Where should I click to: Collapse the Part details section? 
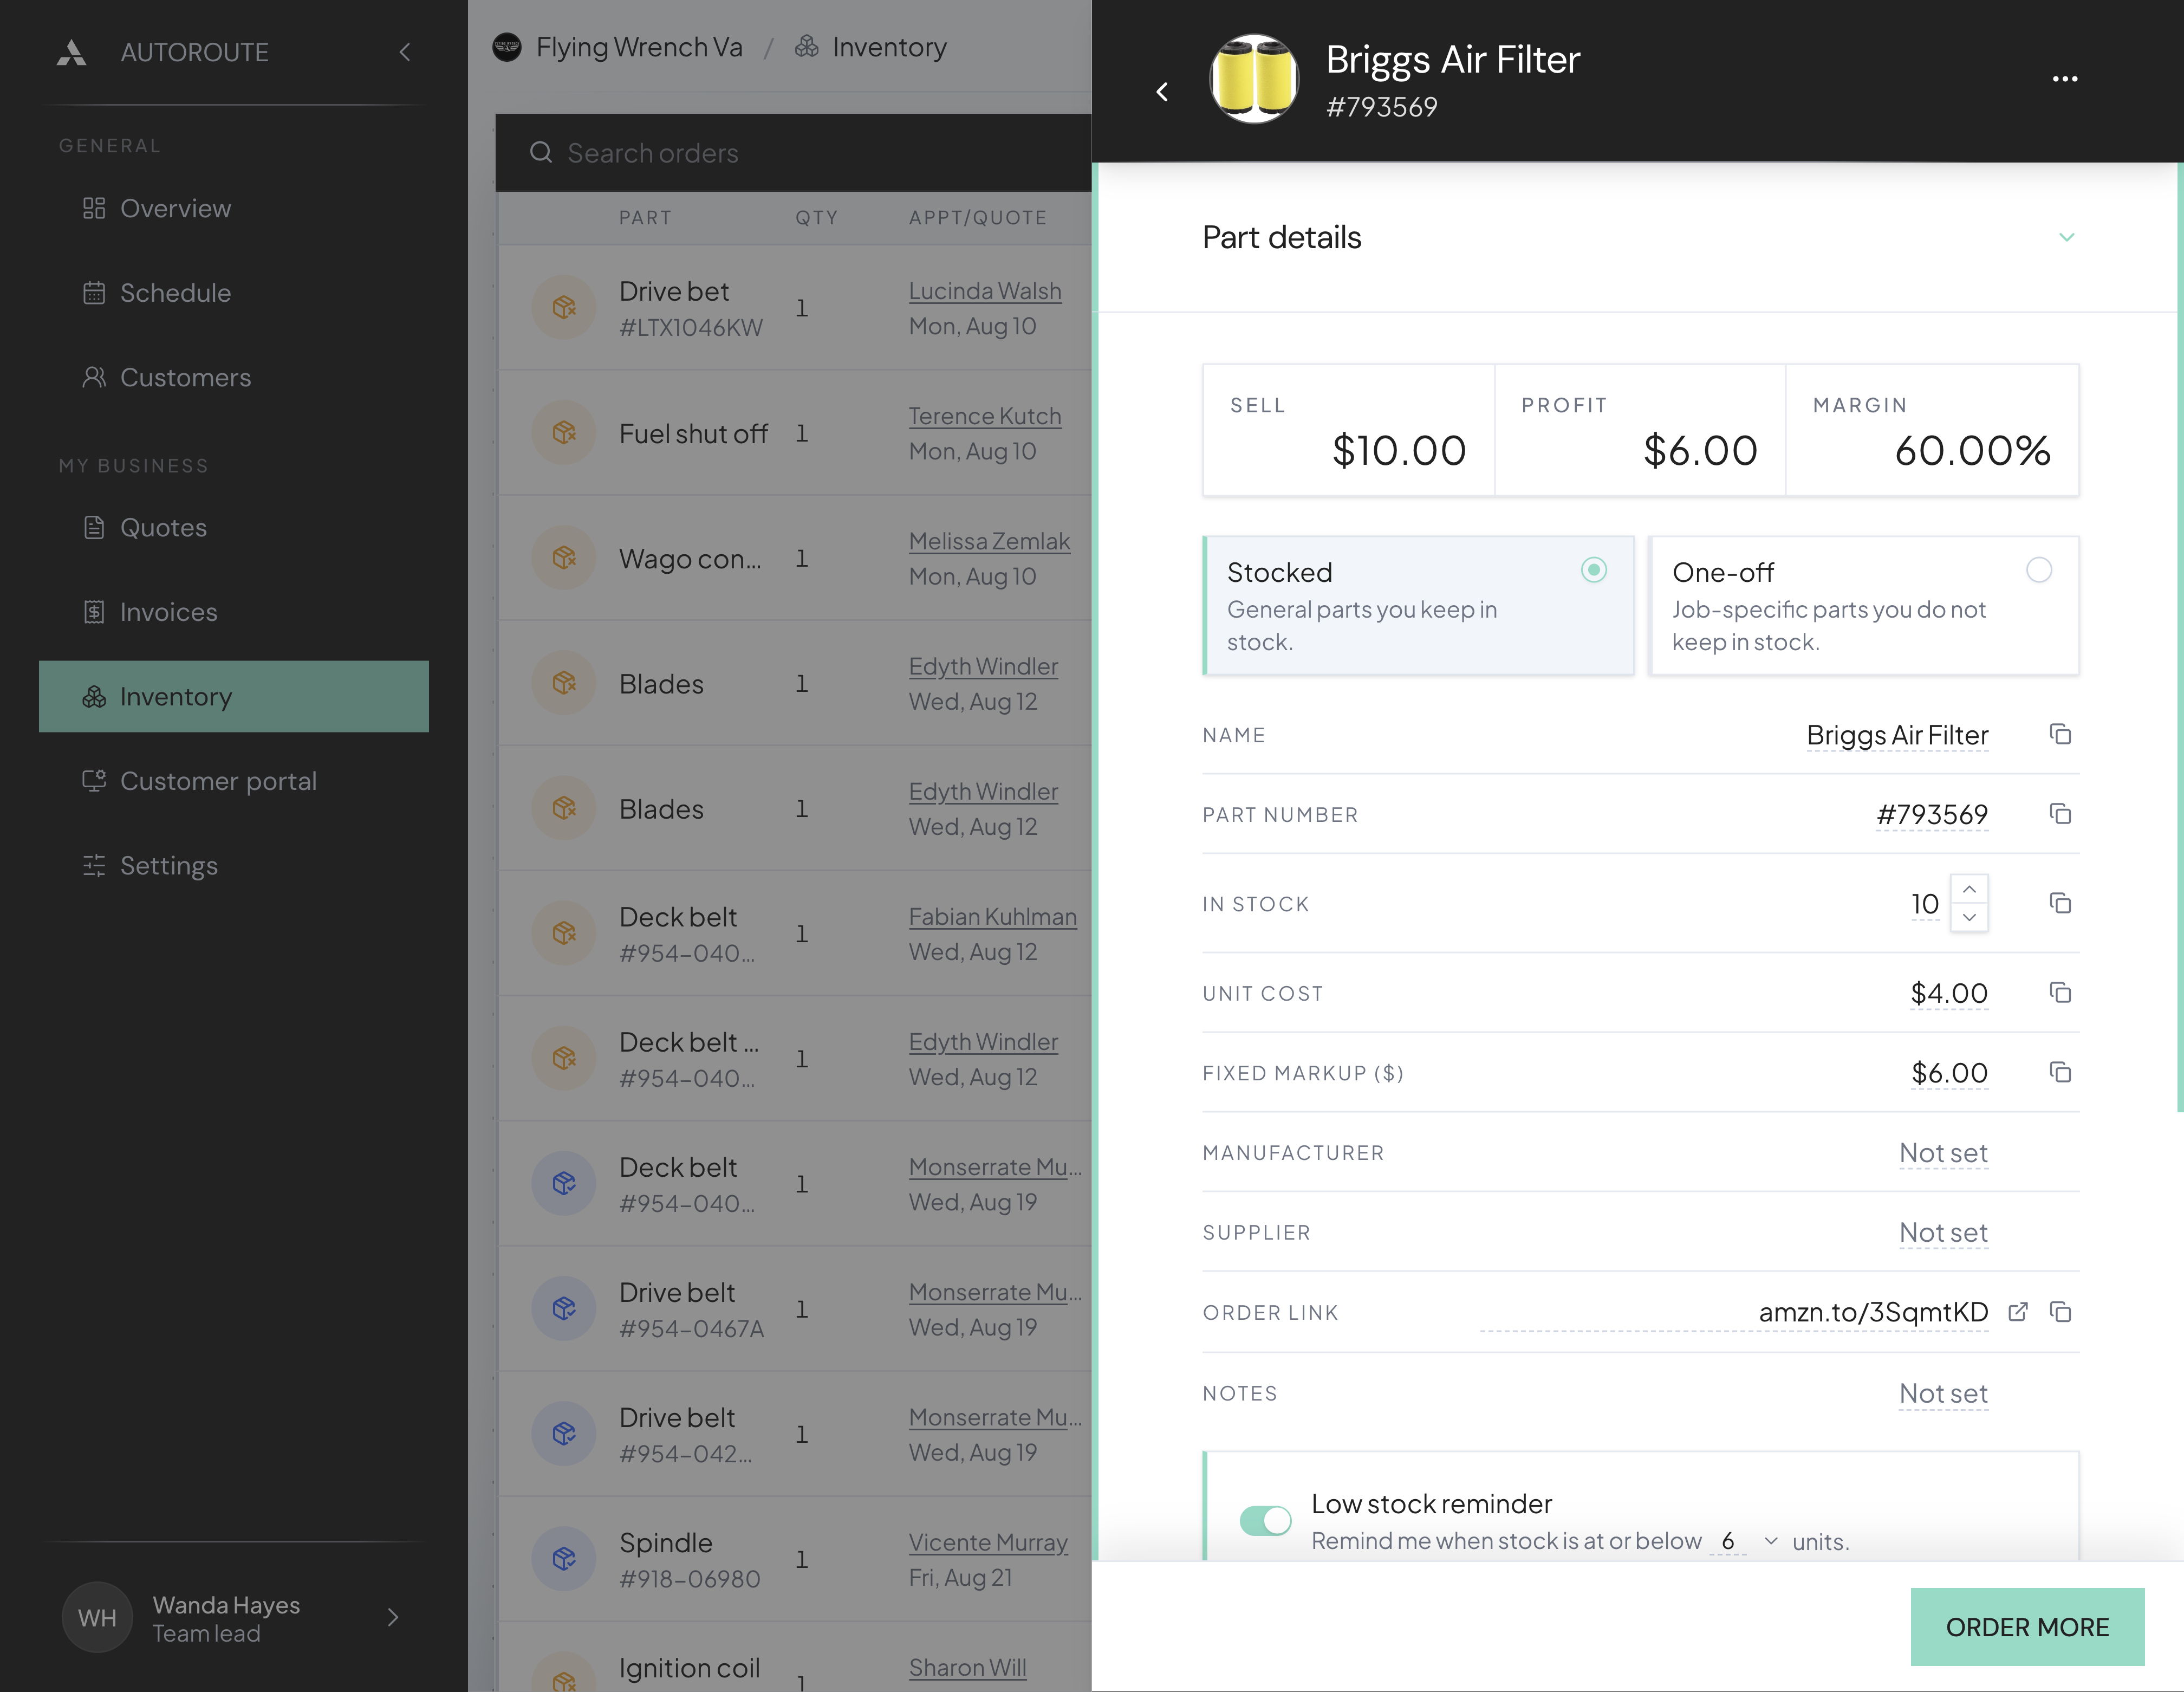coord(2066,237)
